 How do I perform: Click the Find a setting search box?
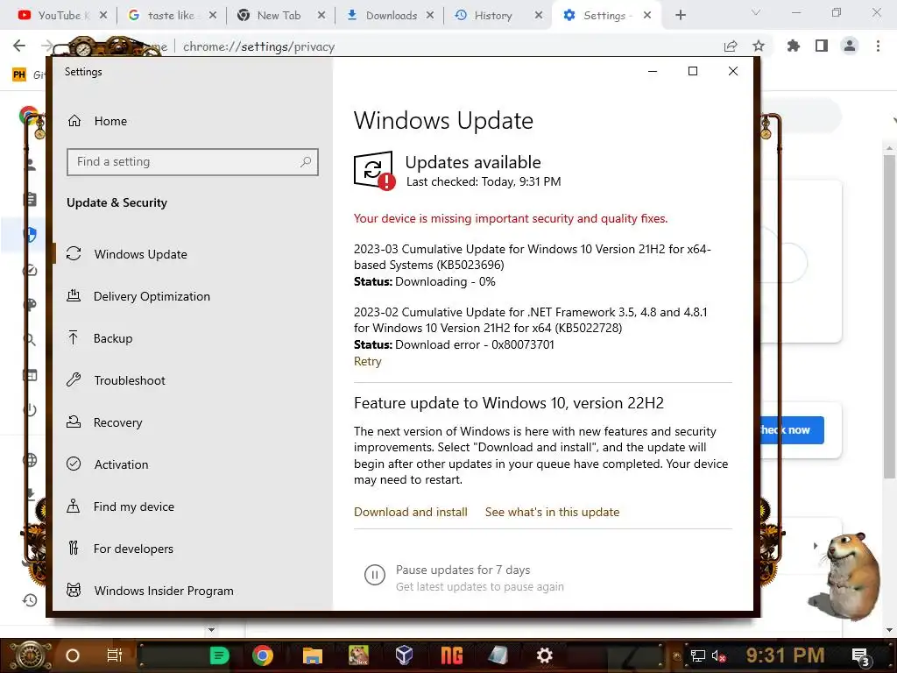click(192, 162)
